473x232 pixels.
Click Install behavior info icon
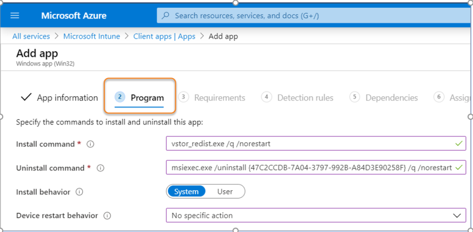tap(80, 192)
